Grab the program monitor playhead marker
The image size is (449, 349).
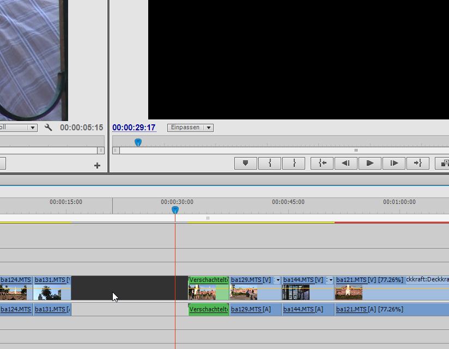[138, 142]
